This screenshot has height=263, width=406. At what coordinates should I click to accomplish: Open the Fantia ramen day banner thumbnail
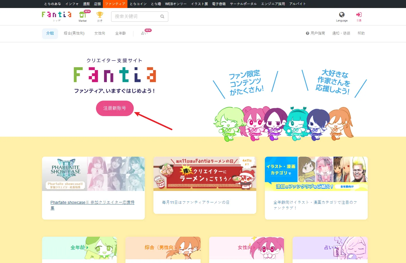[x=205, y=174]
